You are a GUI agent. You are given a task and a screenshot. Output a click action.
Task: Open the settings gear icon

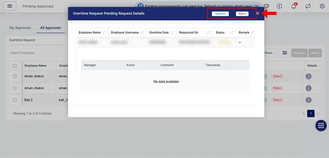click(322, 6)
